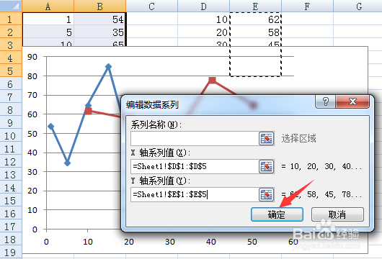Click the red series square marker at 62
The height and width of the screenshot is (259, 382).
coord(88,111)
